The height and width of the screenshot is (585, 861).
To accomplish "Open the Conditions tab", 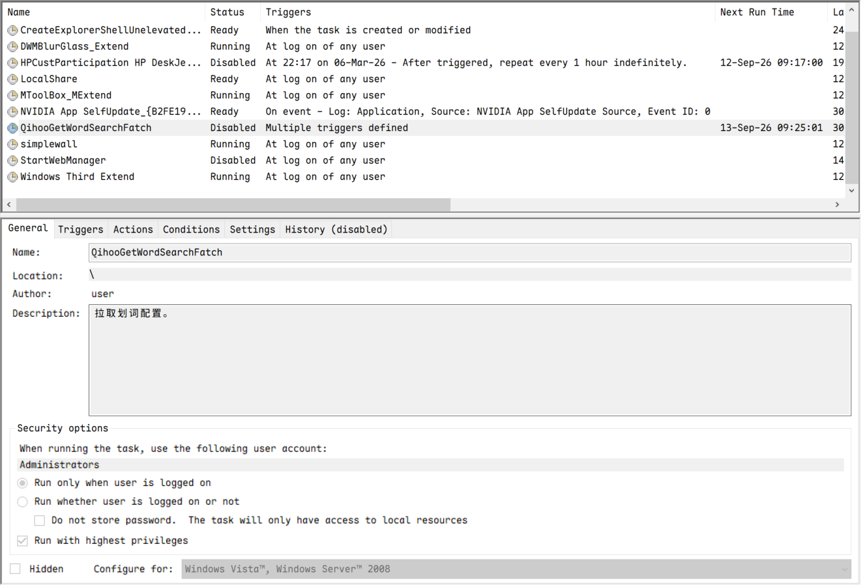I will 191,229.
